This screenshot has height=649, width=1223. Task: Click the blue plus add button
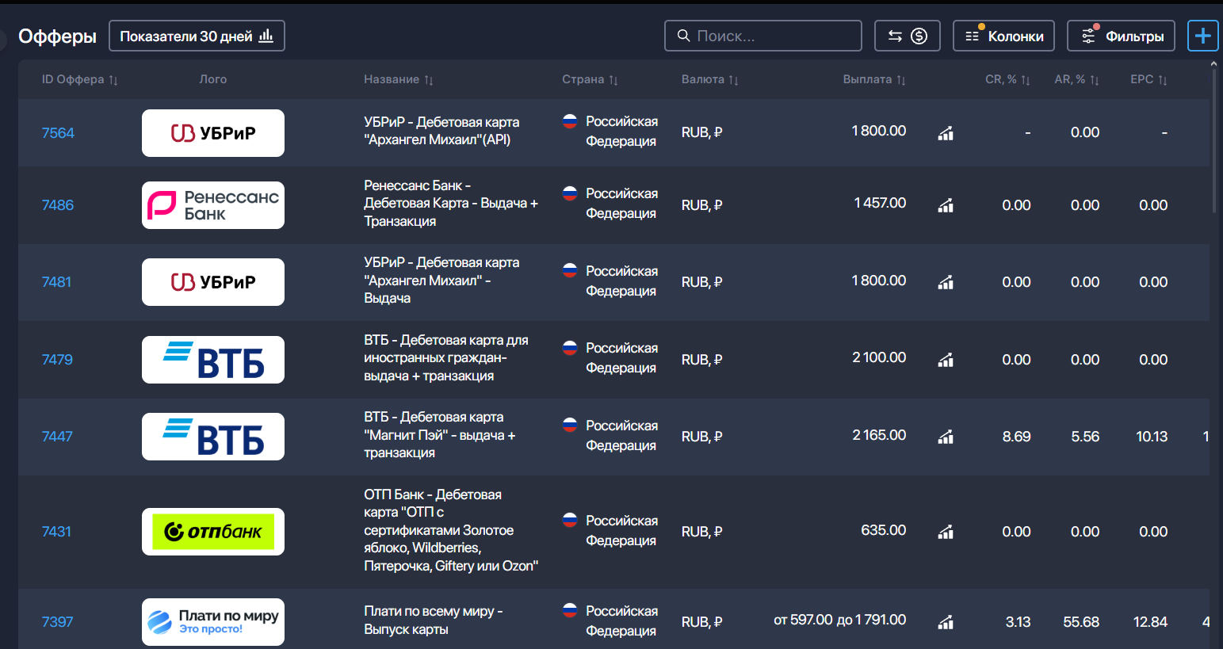coord(1202,36)
